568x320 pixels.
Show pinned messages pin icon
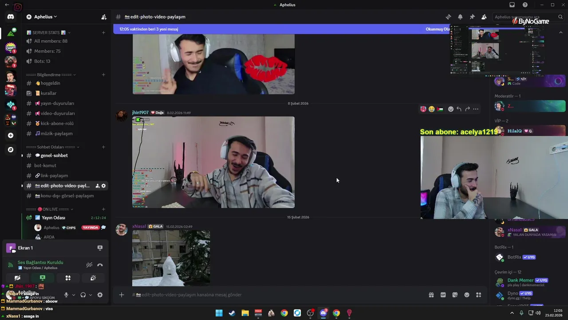point(472,17)
